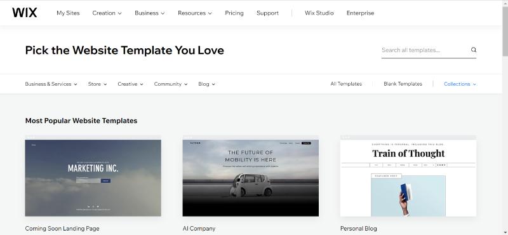Open Marketing Inc. template thumbnail
The width and height of the screenshot is (508, 235).
click(93, 176)
